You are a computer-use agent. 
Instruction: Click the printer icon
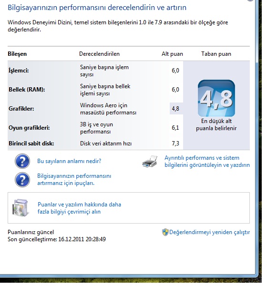[x=150, y=161]
